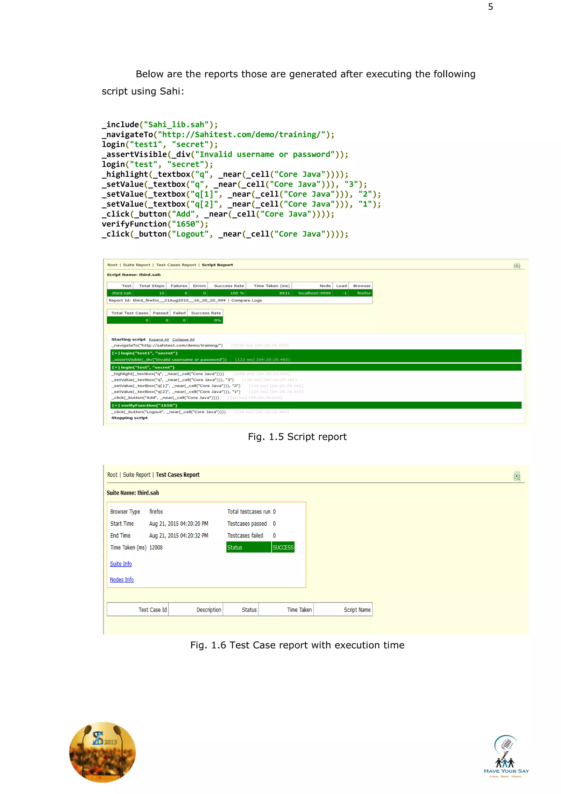
Task: Open Root breadcrumb in Script Report
Action: [112, 265]
